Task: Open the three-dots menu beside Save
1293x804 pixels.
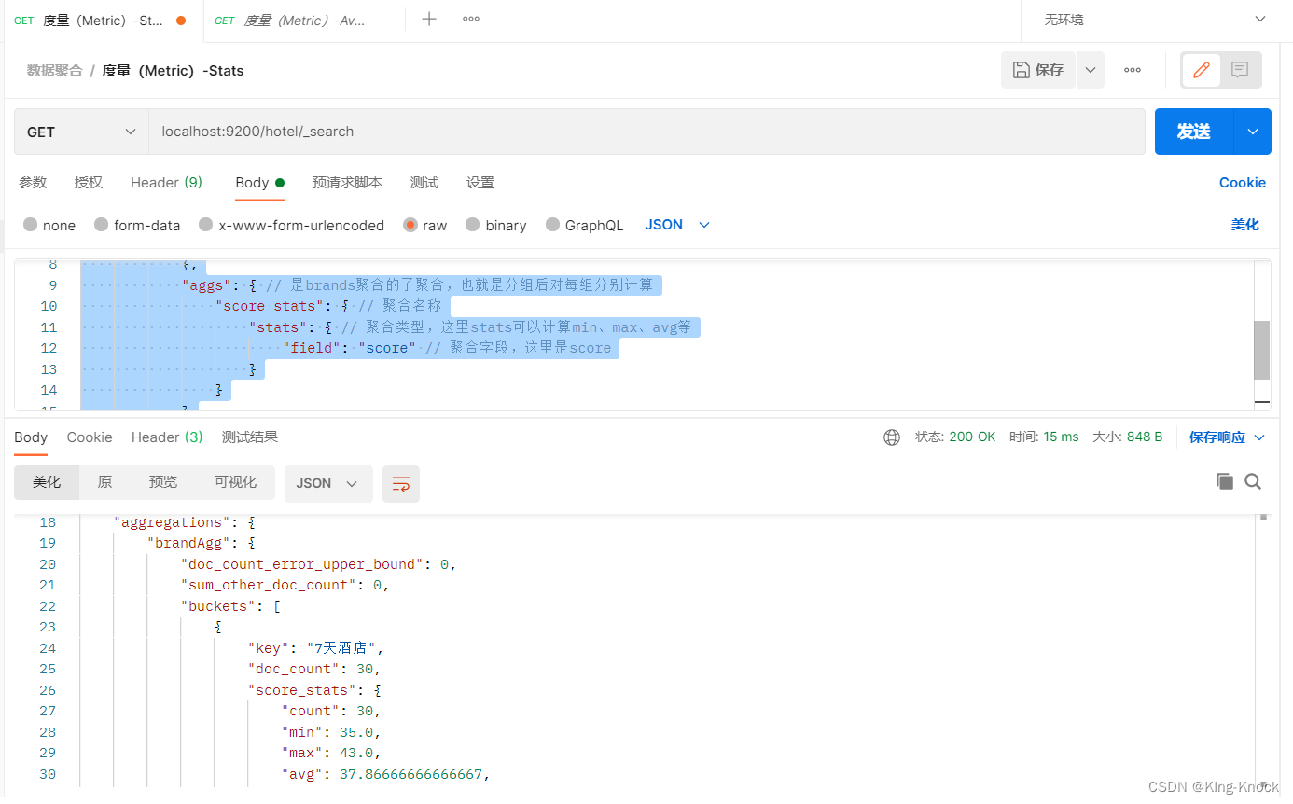Action: [1133, 70]
